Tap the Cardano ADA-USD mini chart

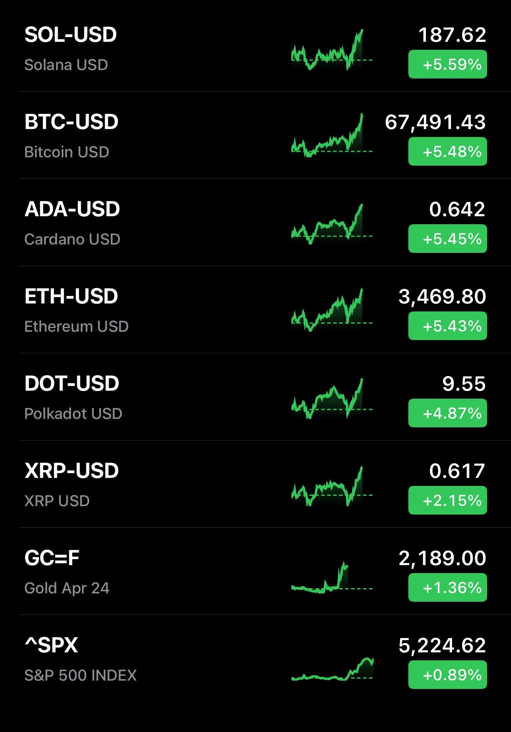[x=332, y=224]
